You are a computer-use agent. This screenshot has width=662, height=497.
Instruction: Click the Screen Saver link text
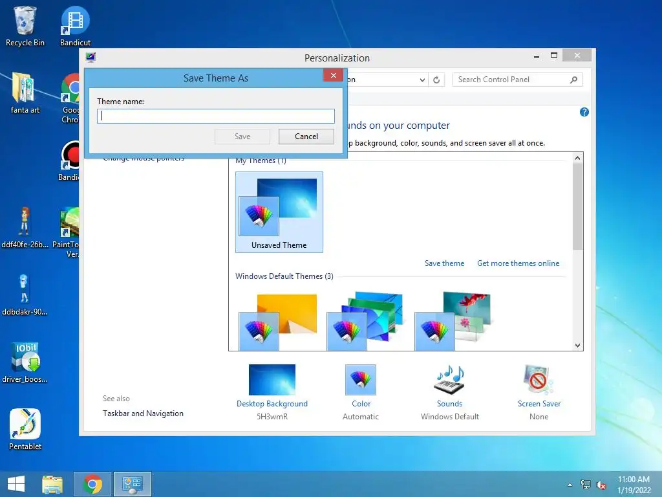(539, 404)
